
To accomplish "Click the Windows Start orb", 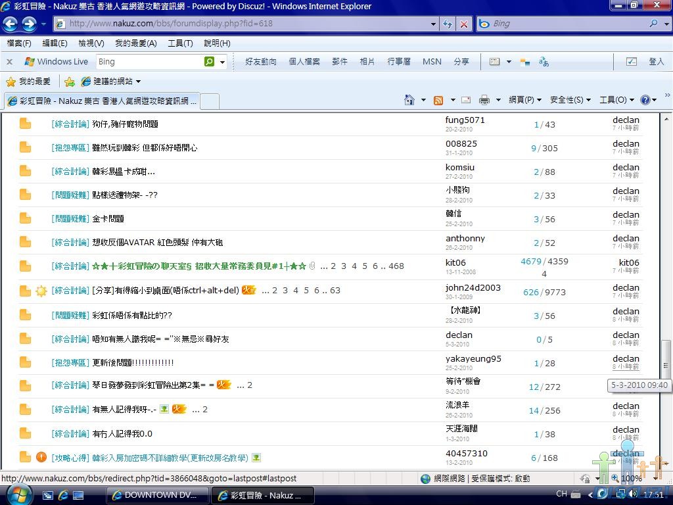I will click(x=19, y=494).
